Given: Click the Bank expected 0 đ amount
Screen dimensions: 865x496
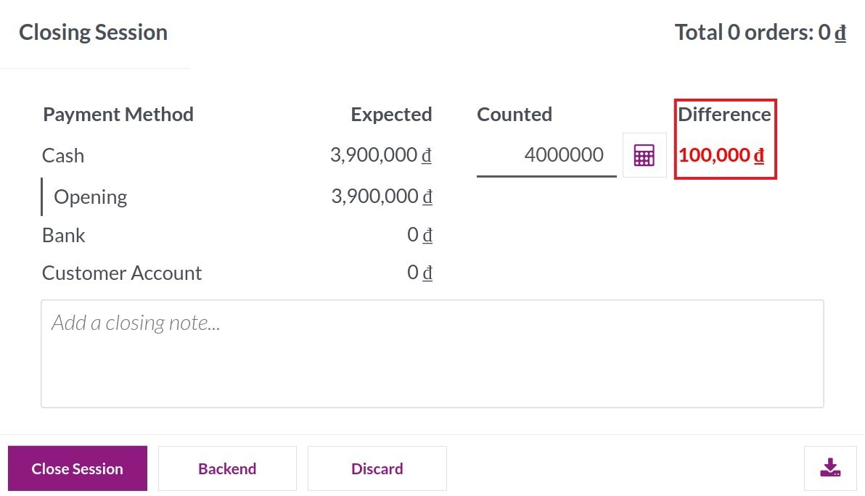Looking at the screenshot, I should [x=420, y=234].
